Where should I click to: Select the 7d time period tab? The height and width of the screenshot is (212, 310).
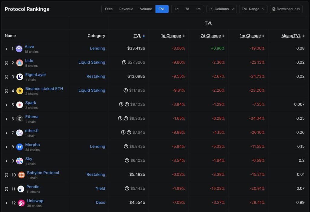point(187,9)
